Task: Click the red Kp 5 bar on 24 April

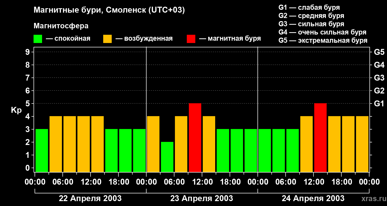Action: pyautogui.click(x=320, y=138)
